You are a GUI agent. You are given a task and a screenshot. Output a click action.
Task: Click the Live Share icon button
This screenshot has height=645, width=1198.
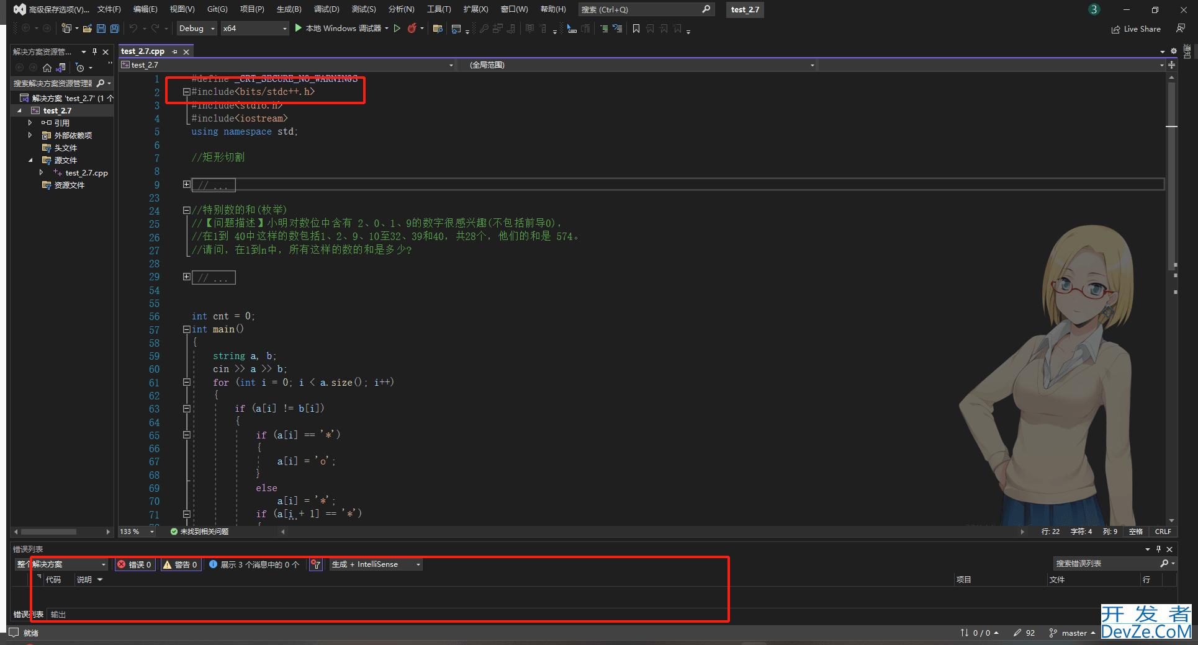(x=1136, y=29)
